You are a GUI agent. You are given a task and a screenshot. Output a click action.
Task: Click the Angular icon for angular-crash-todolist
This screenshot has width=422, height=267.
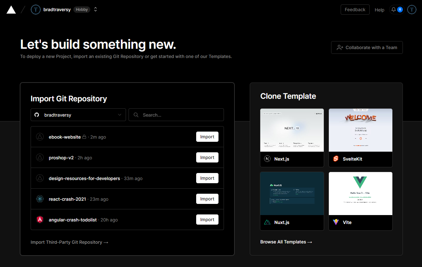[x=40, y=220]
